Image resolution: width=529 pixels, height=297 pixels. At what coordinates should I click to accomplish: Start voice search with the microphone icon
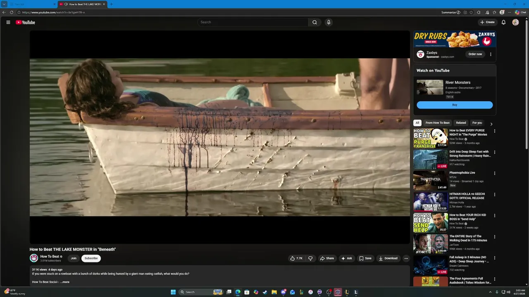(329, 22)
